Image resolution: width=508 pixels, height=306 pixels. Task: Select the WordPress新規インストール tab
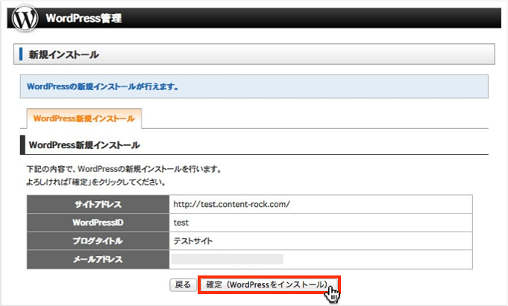pyautogui.click(x=84, y=118)
